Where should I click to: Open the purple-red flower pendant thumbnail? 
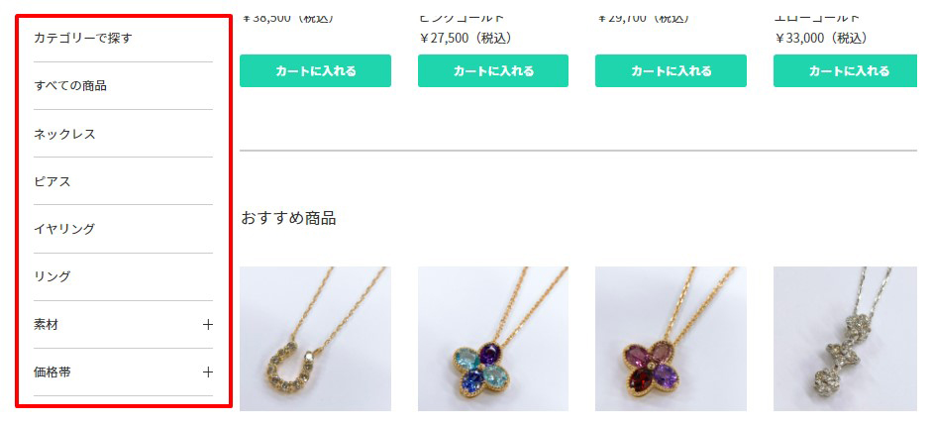(x=671, y=339)
